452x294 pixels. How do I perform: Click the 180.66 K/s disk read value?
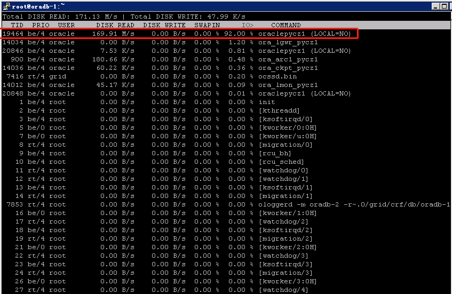point(113,59)
